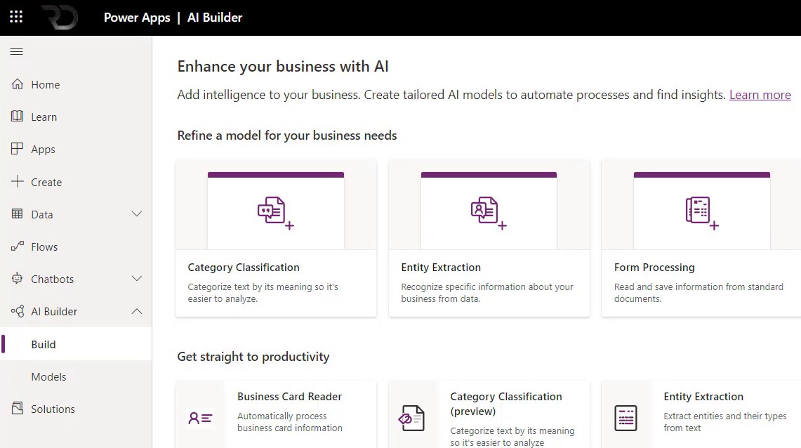
Task: Click the Business Card Reader icon
Action: (200, 419)
